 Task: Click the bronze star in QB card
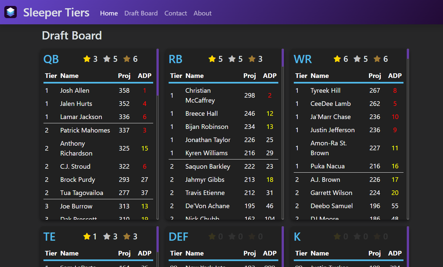coord(127,59)
